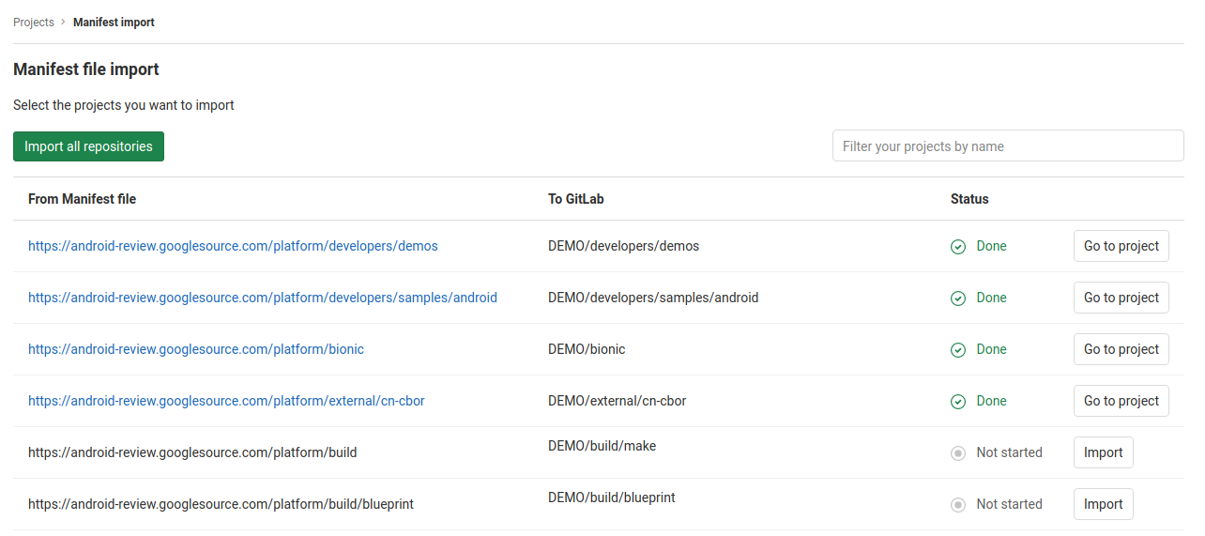The width and height of the screenshot is (1205, 536).
Task: Go to project for DEMO/external/cn-cbor
Action: pyautogui.click(x=1121, y=401)
